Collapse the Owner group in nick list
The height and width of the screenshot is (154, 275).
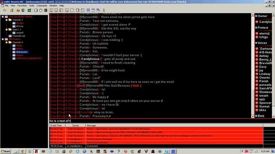click(x=256, y=16)
